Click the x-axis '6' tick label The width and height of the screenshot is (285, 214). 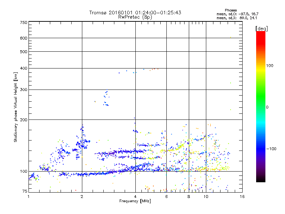tap(166, 197)
